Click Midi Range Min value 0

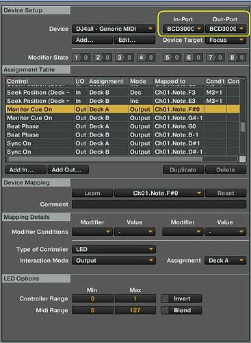pos(92,310)
